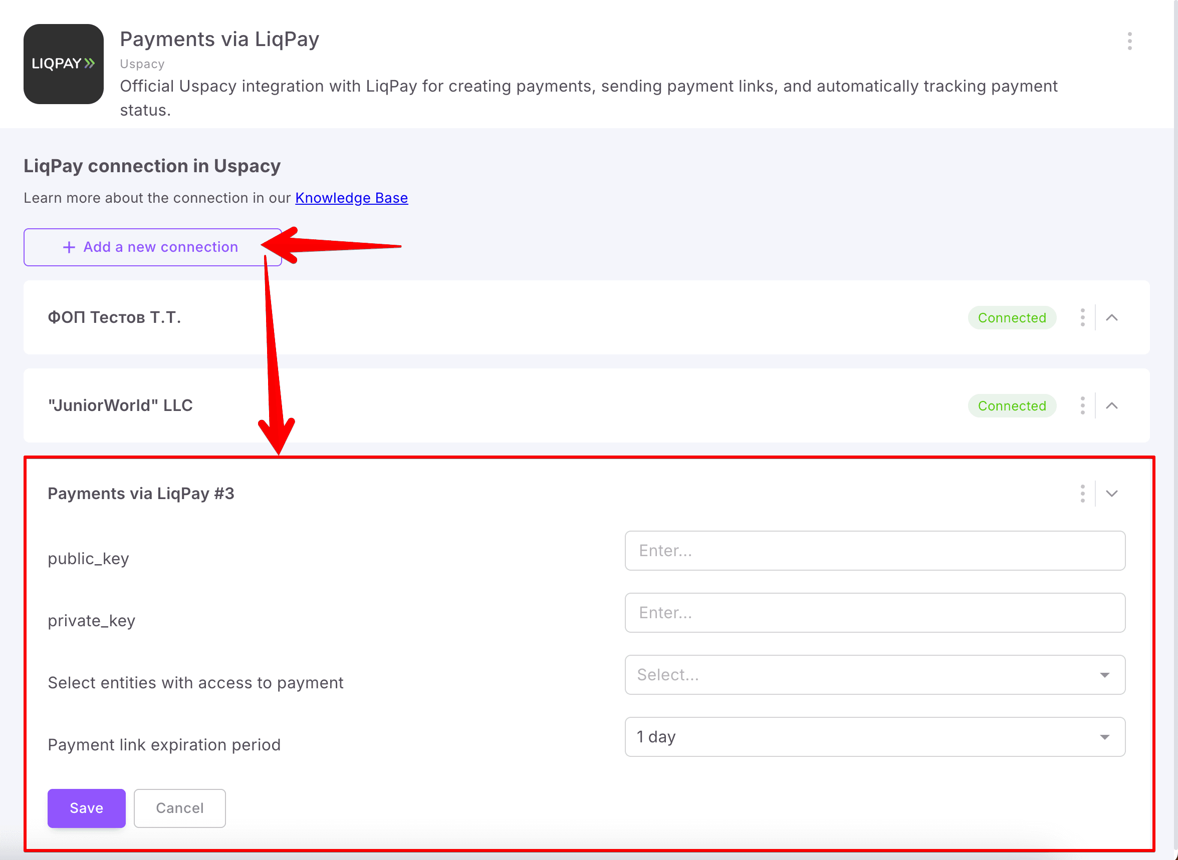
Task: Open the Payment link expiration period dropdown
Action: point(875,737)
